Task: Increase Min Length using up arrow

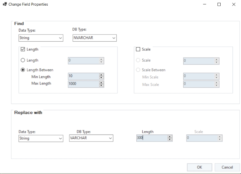Action: 101,75
